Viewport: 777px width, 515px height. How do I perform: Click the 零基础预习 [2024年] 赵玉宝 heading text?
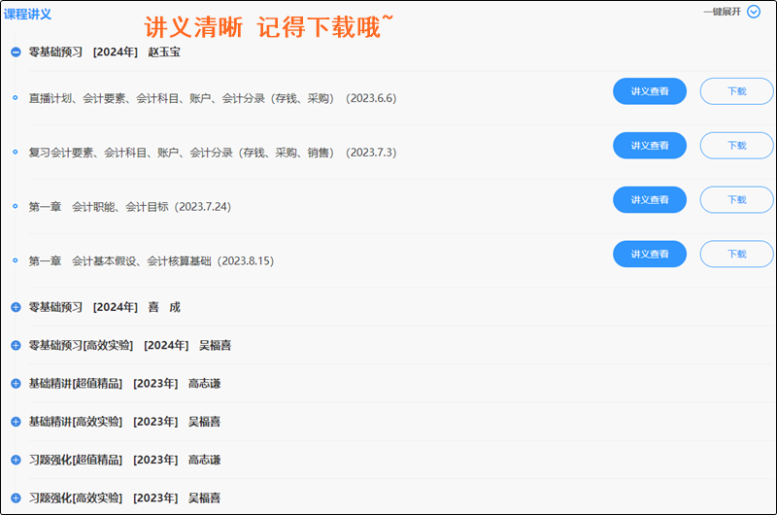[105, 52]
